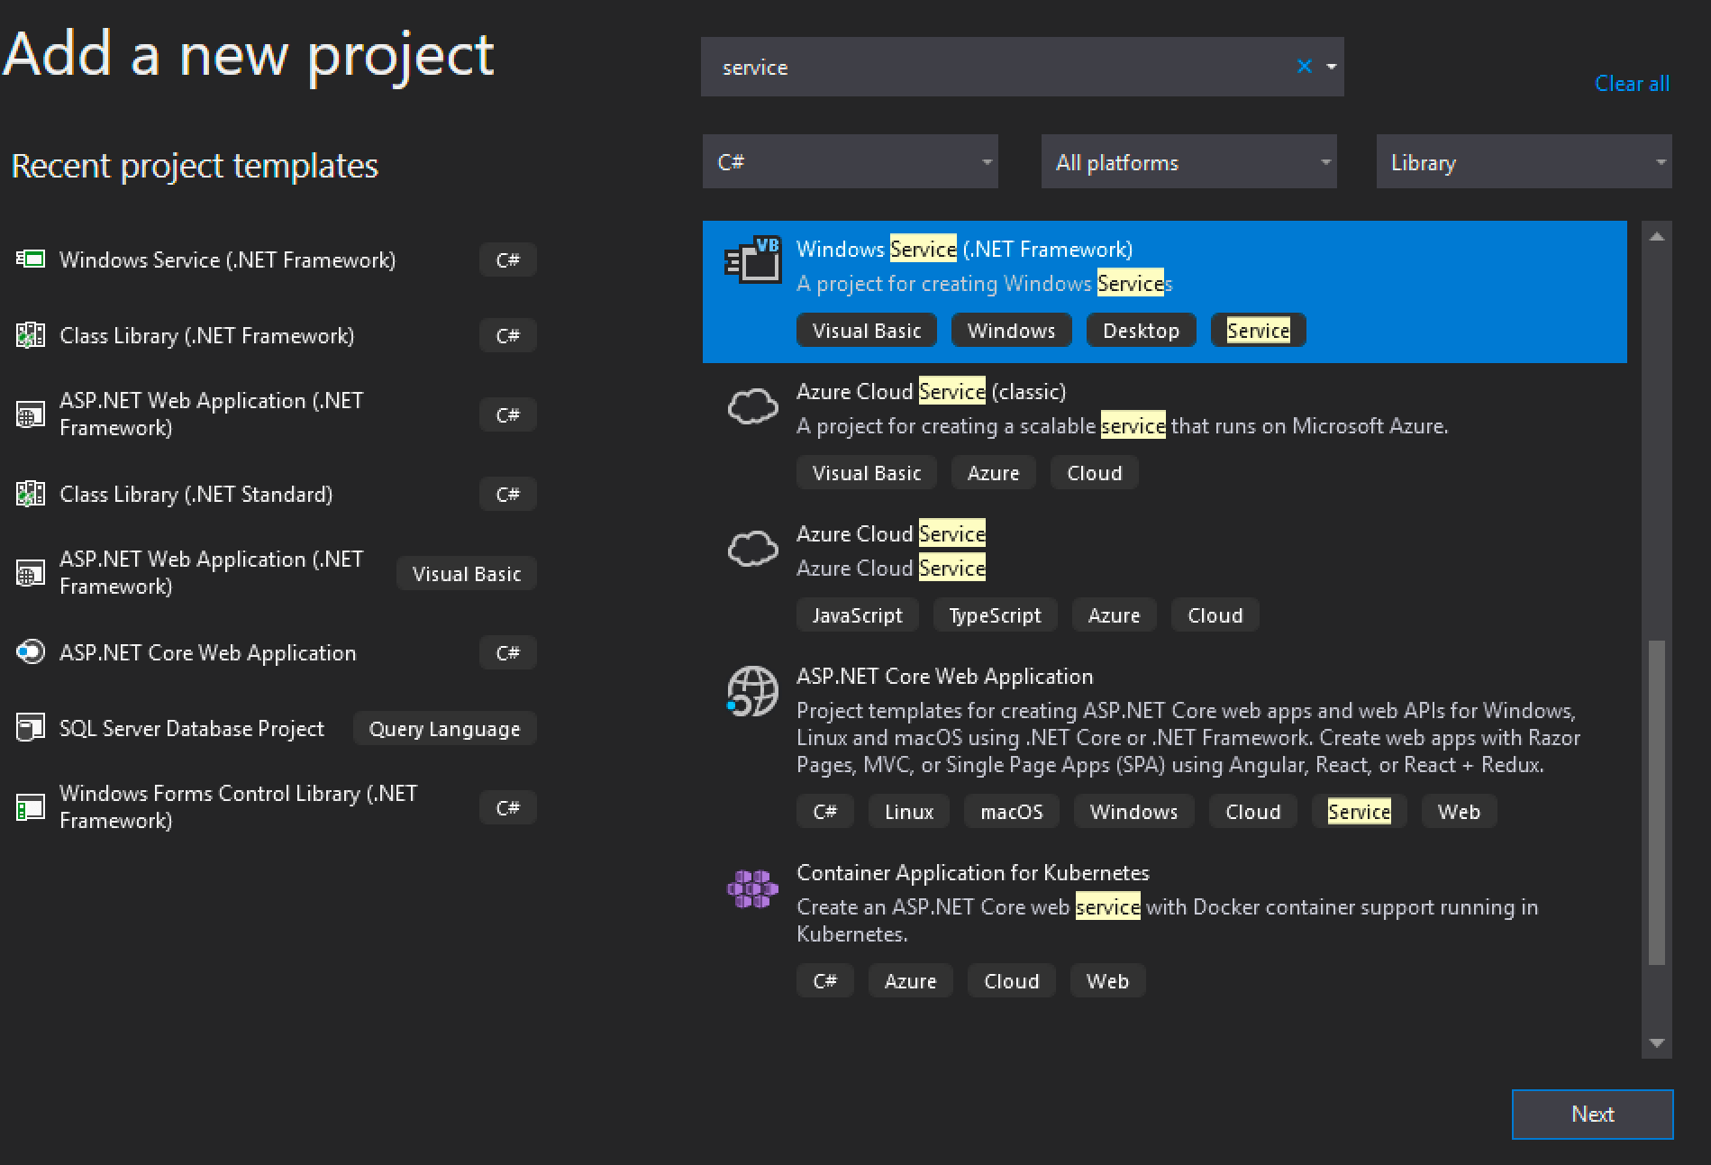
Task: Click the C# tag beside ASP.NET Core recent template
Action: point(507,653)
